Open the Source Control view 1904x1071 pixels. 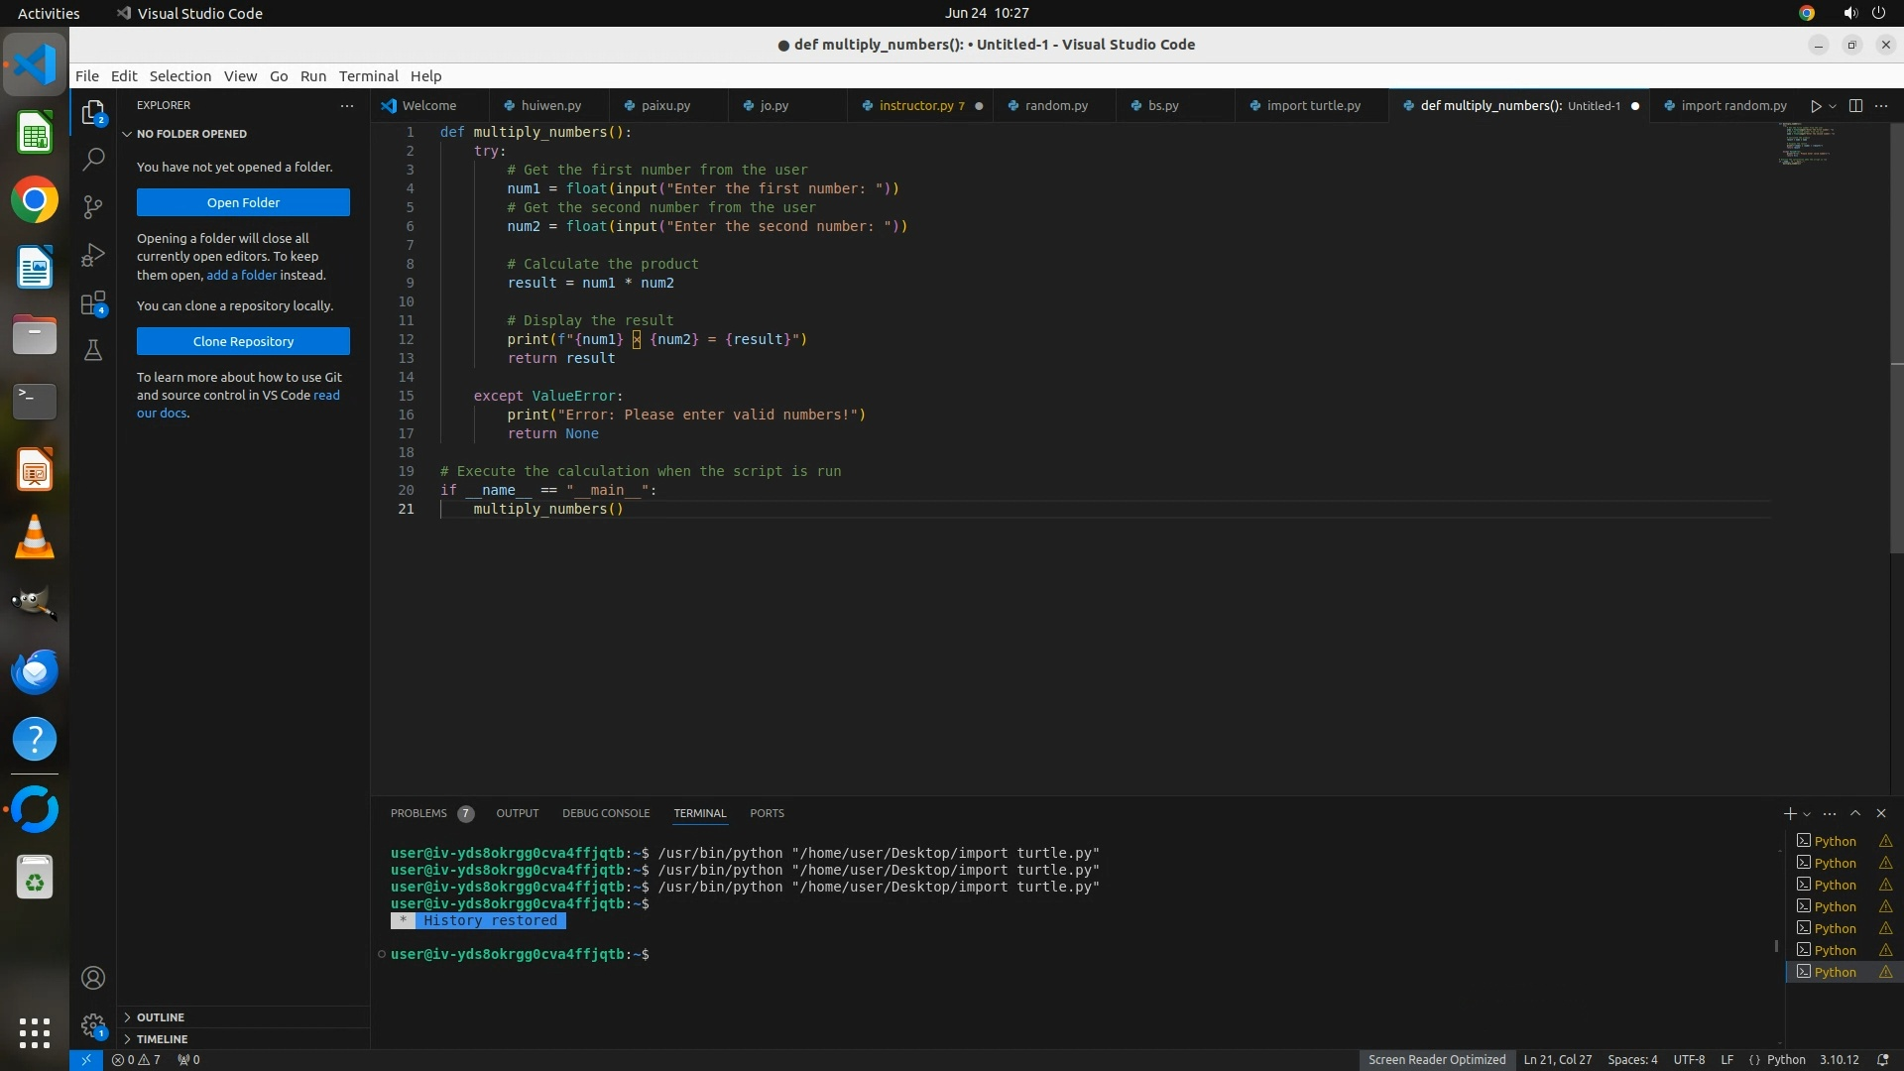[x=93, y=206]
